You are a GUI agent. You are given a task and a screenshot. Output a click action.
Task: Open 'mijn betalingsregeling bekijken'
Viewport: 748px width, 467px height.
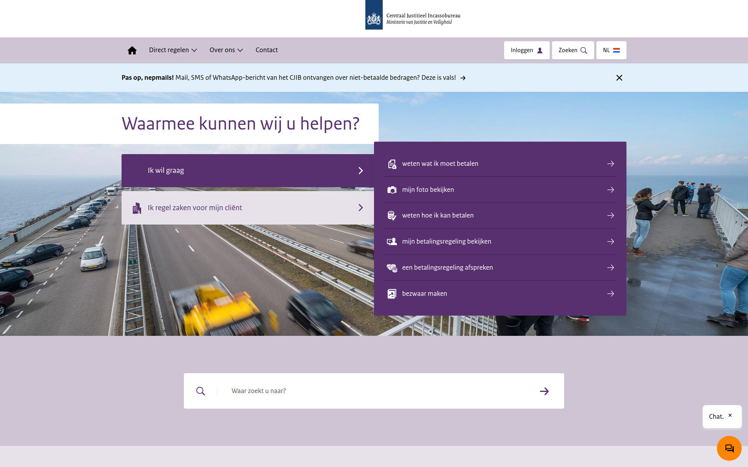pos(500,242)
